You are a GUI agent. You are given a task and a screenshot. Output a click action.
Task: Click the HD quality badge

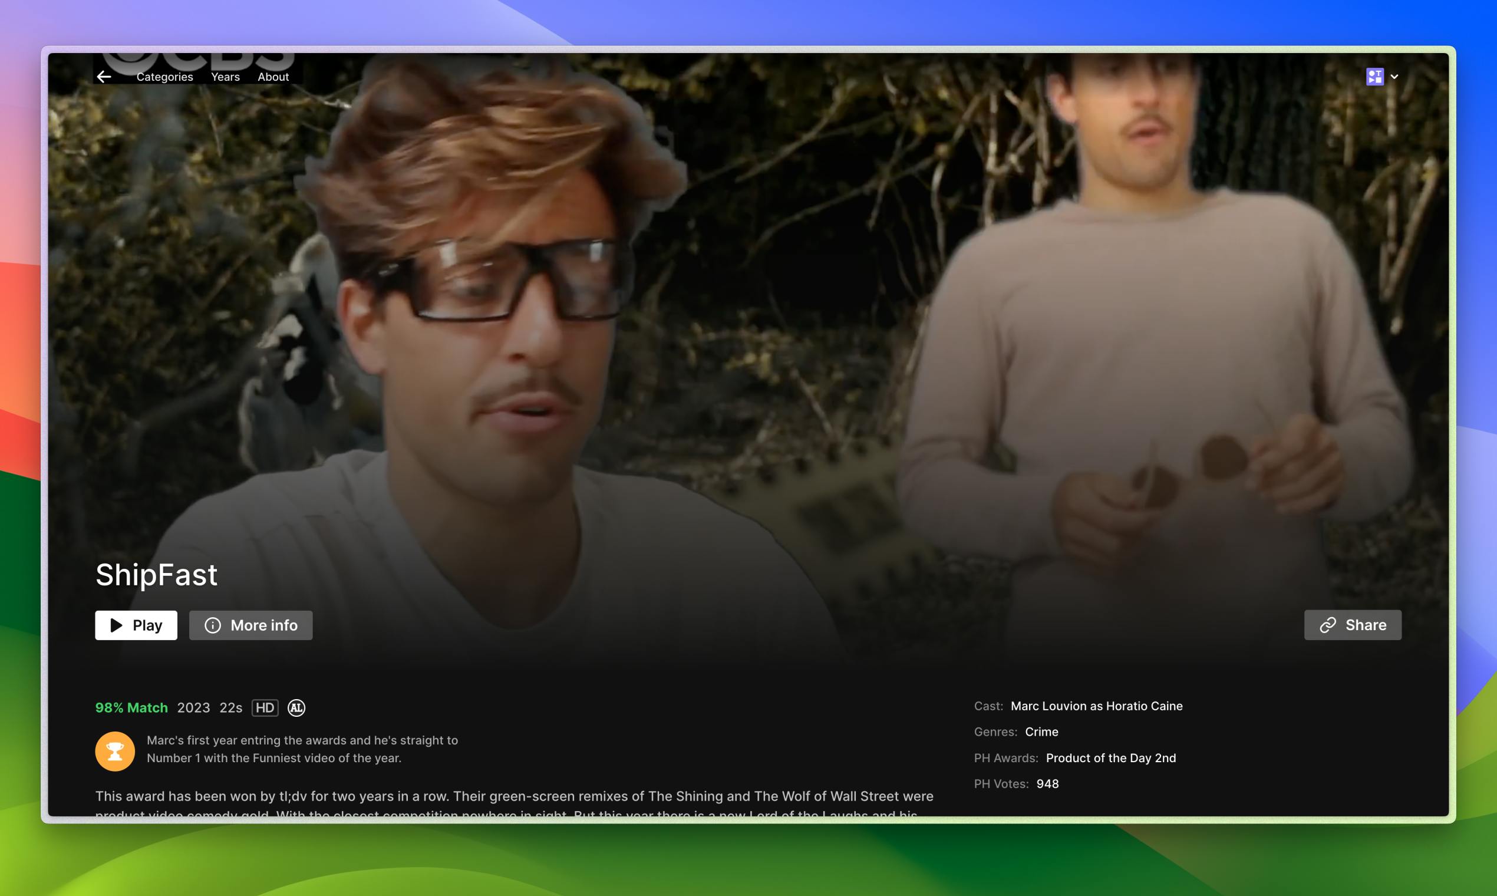pos(265,707)
